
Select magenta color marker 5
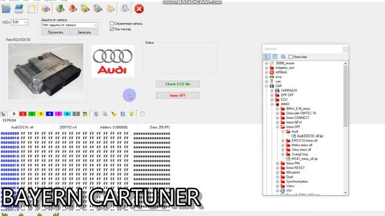tap(58, 114)
